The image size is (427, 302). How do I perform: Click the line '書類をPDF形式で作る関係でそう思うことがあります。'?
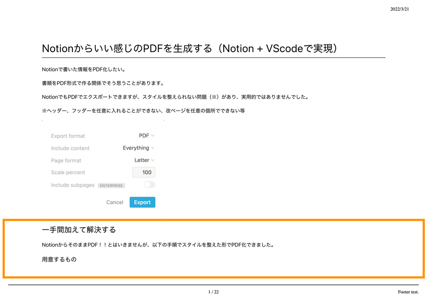click(x=104, y=83)
